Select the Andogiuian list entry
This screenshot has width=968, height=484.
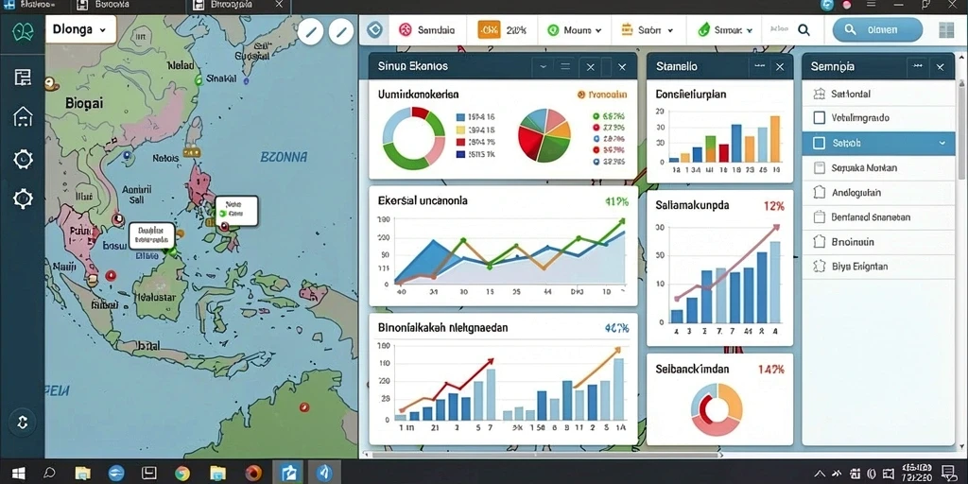coord(878,193)
